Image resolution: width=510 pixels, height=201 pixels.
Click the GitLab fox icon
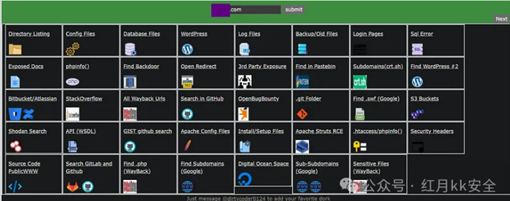pyautogui.click(x=72, y=186)
